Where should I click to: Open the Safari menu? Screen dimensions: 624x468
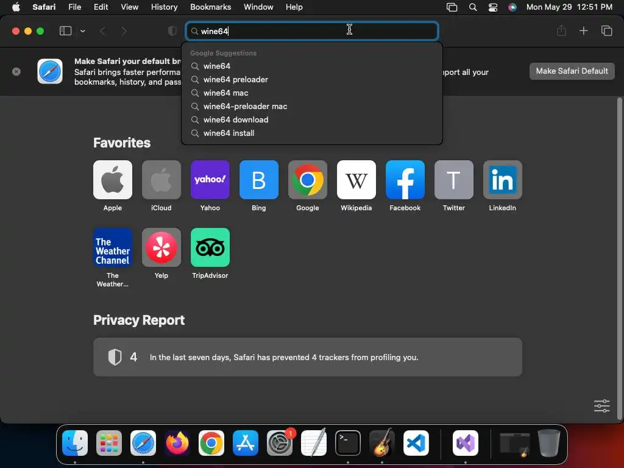[x=44, y=7]
